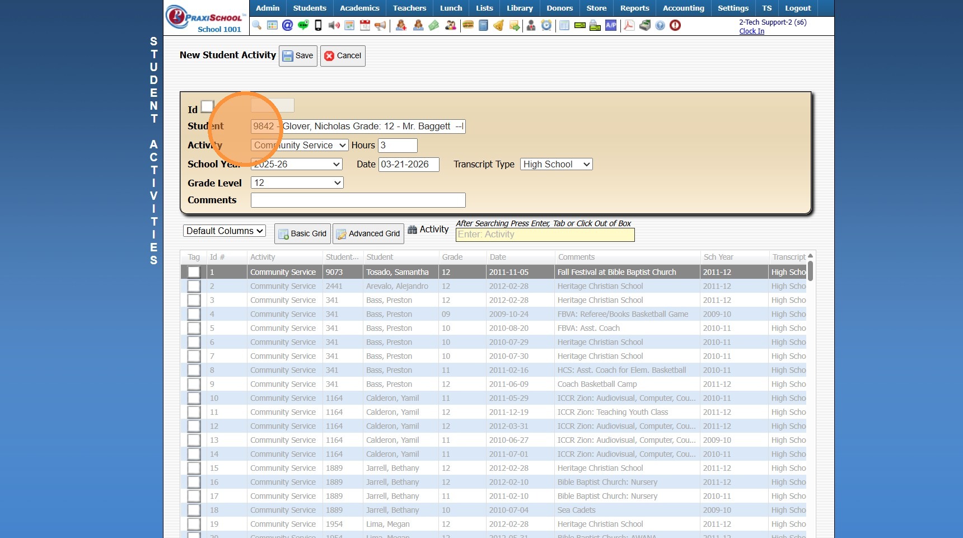
Task: Click the alarm clock icon
Action: click(x=546, y=25)
